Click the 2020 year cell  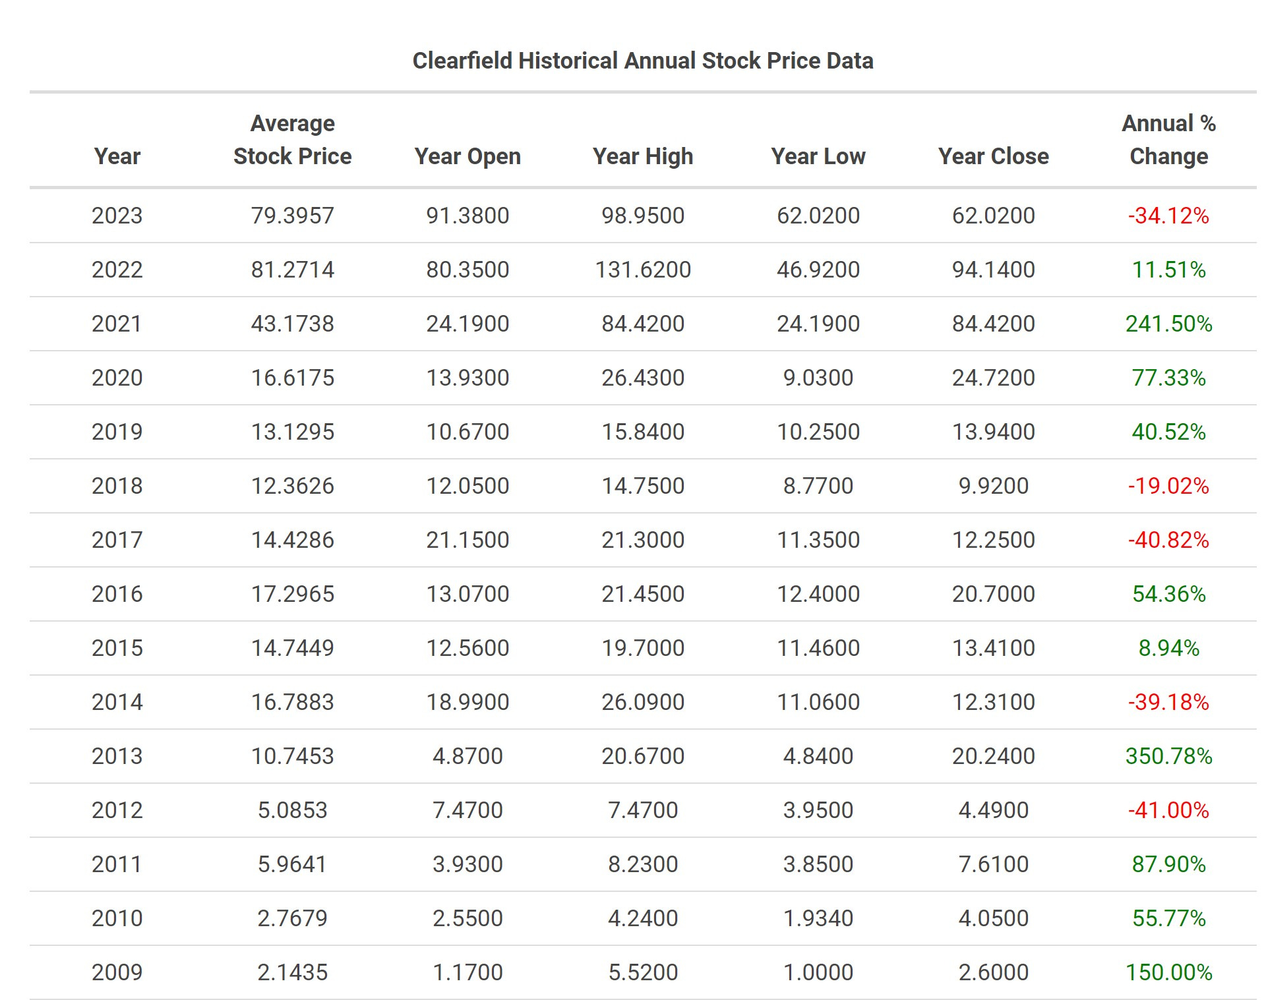[117, 378]
